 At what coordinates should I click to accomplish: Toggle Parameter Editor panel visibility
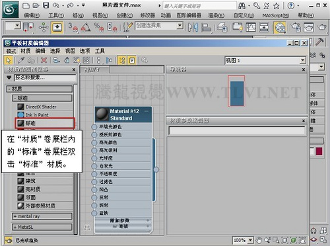[132, 60]
